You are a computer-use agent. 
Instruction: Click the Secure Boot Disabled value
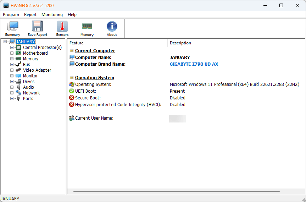coord(178,98)
